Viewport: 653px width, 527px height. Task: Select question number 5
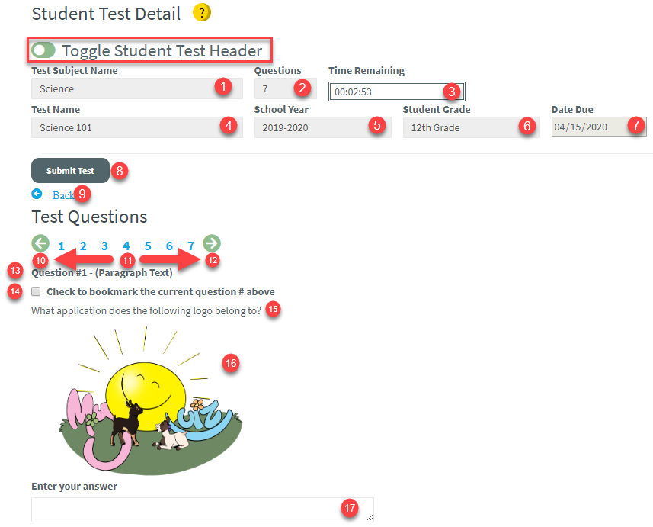tap(147, 246)
